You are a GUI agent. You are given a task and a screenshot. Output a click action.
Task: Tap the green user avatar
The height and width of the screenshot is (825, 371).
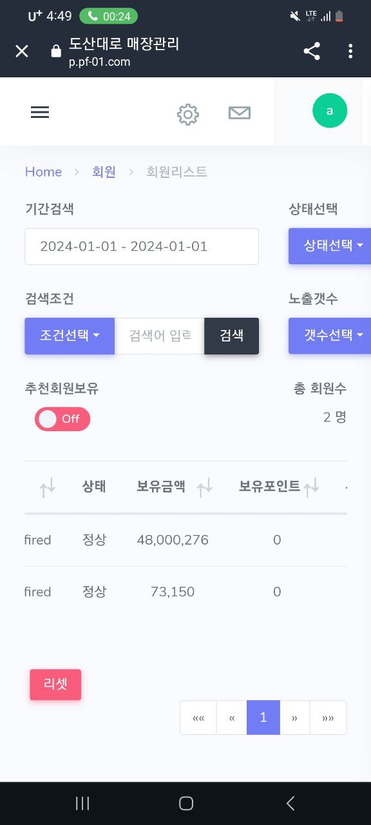pyautogui.click(x=330, y=111)
